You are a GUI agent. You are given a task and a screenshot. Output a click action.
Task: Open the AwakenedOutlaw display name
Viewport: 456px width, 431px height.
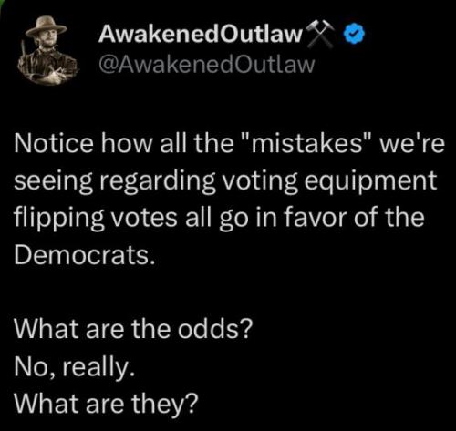point(201,34)
